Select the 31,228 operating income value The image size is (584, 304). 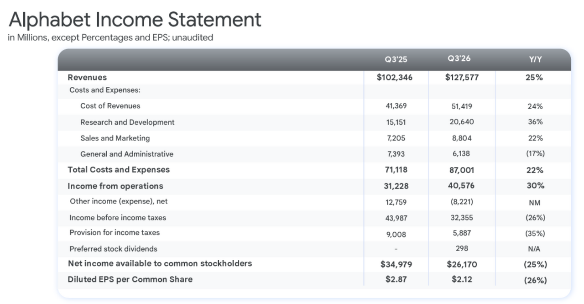pyautogui.click(x=396, y=186)
